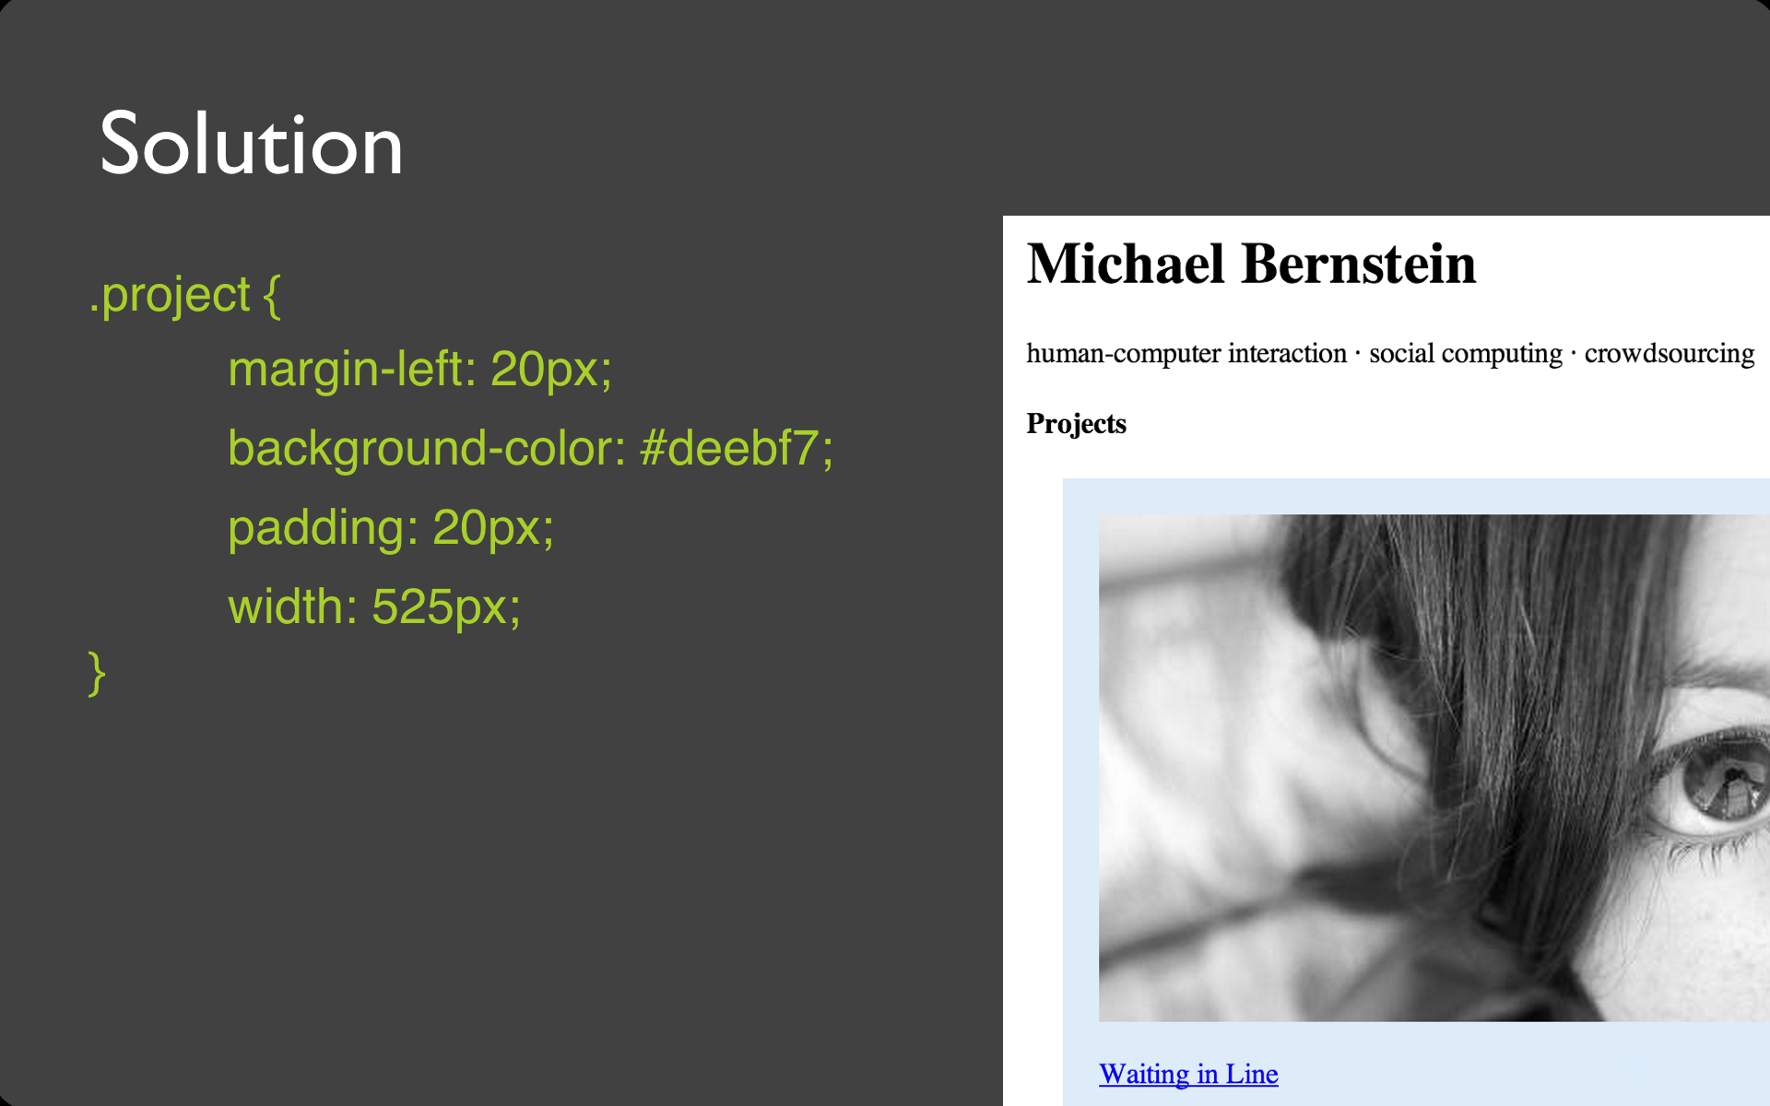Click the crowdsourcing text
1770x1106 pixels.
click(1670, 354)
